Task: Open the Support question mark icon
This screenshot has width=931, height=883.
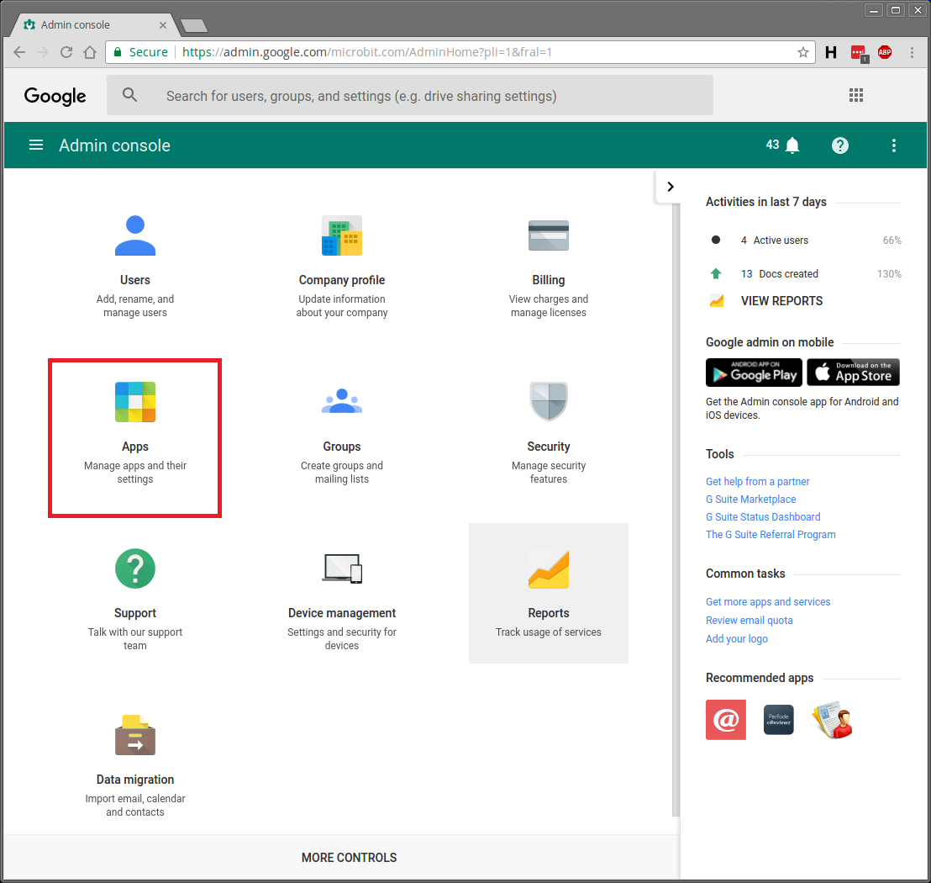Action: 134,568
